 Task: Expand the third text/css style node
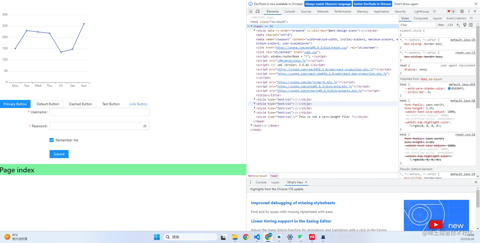[255, 108]
